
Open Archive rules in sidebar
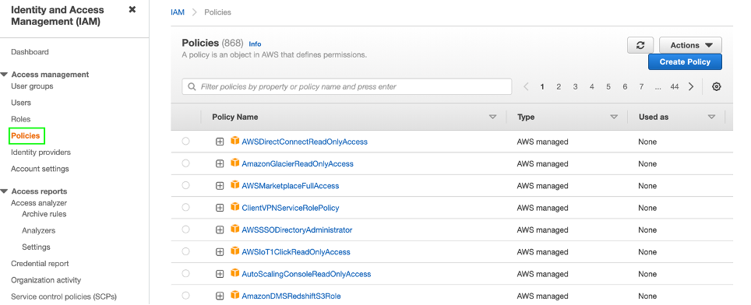tap(44, 214)
